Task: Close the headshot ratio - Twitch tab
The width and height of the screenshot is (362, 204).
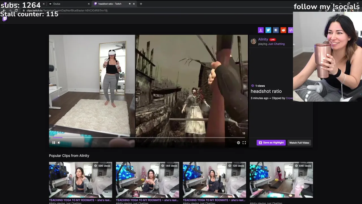Action: (x=134, y=4)
